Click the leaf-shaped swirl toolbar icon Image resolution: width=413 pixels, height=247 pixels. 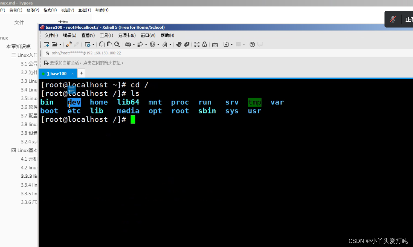tap(187, 45)
